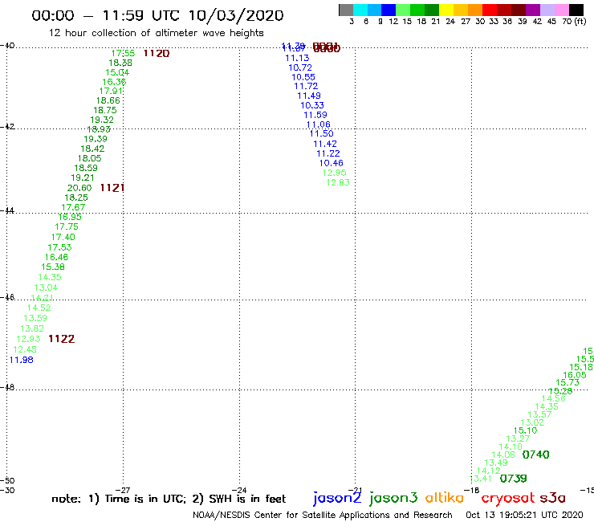
Task: Select the 10.33 wave height
Action: pos(312,105)
